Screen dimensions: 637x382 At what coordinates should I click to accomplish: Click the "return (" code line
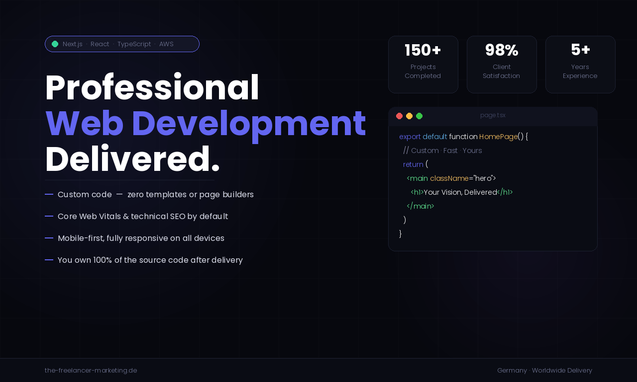[x=416, y=164]
